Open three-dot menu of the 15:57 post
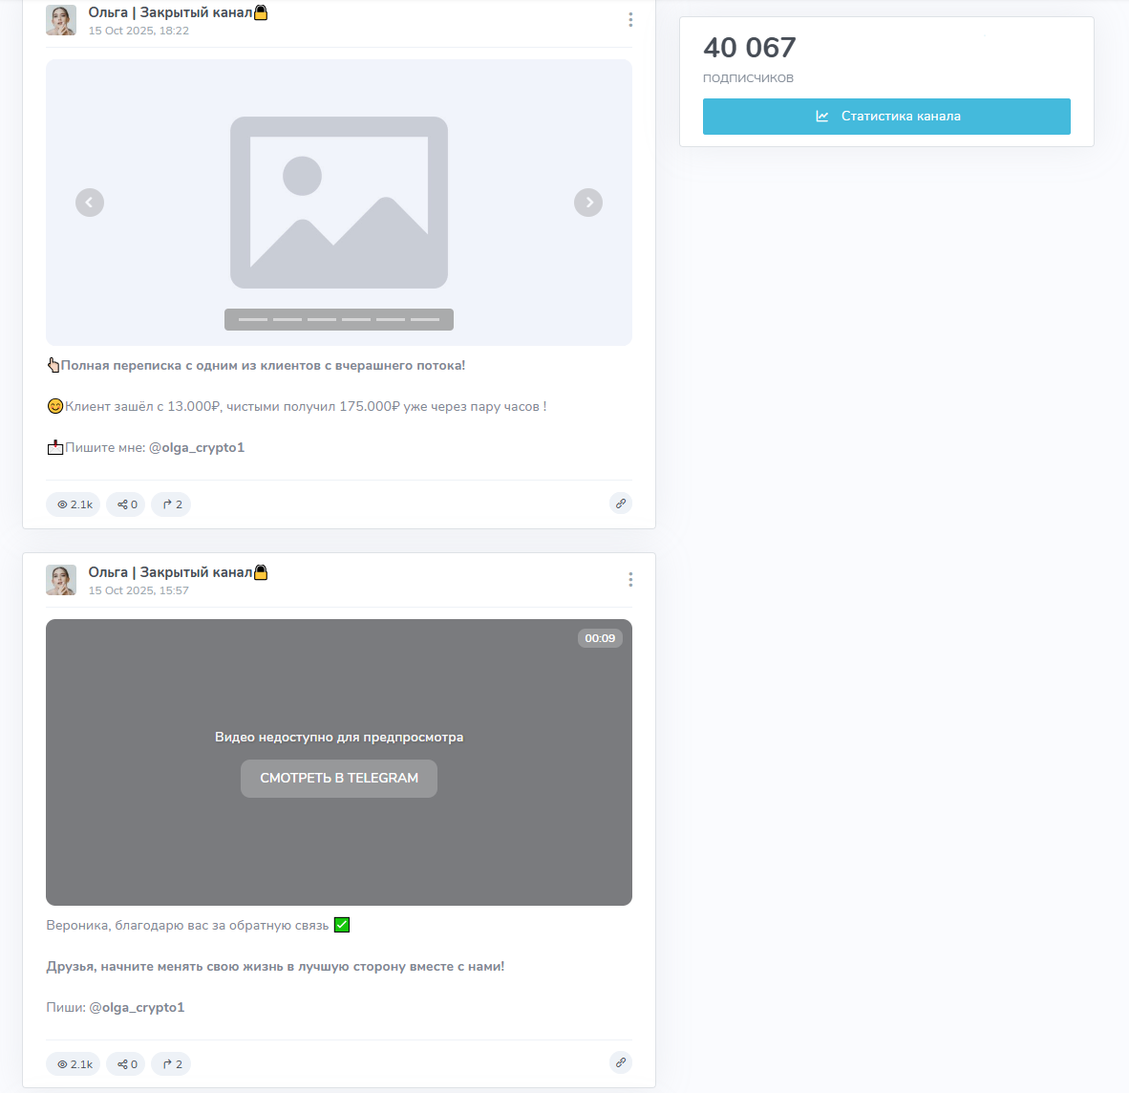The image size is (1129, 1093). click(x=630, y=580)
